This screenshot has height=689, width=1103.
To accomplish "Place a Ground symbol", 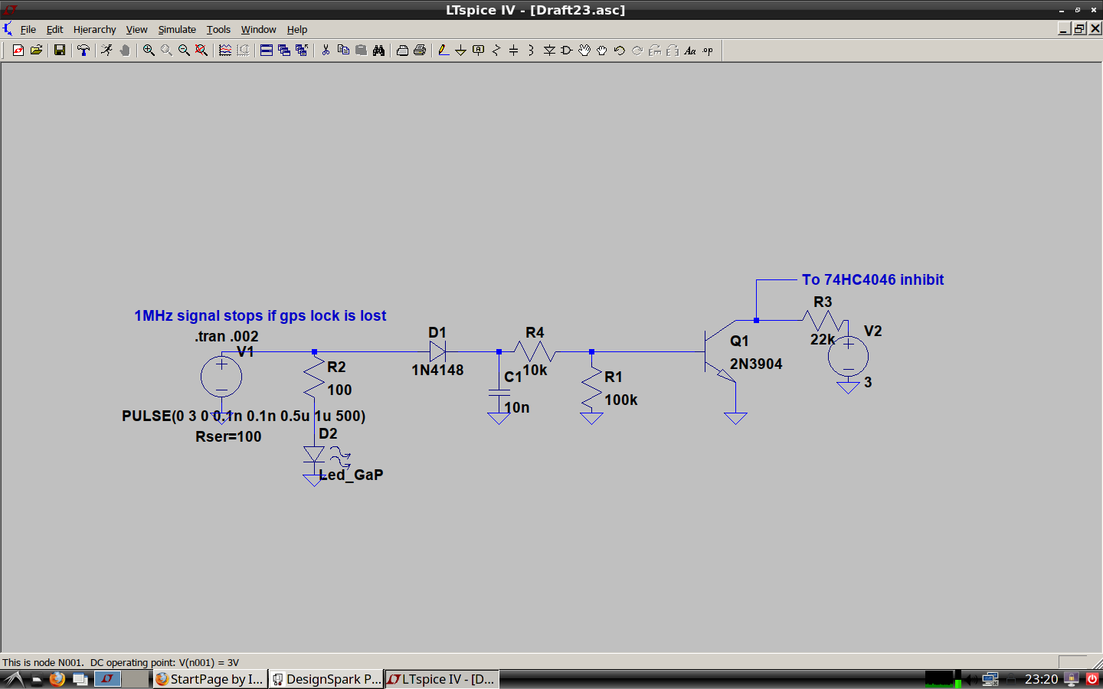I will tap(460, 51).
